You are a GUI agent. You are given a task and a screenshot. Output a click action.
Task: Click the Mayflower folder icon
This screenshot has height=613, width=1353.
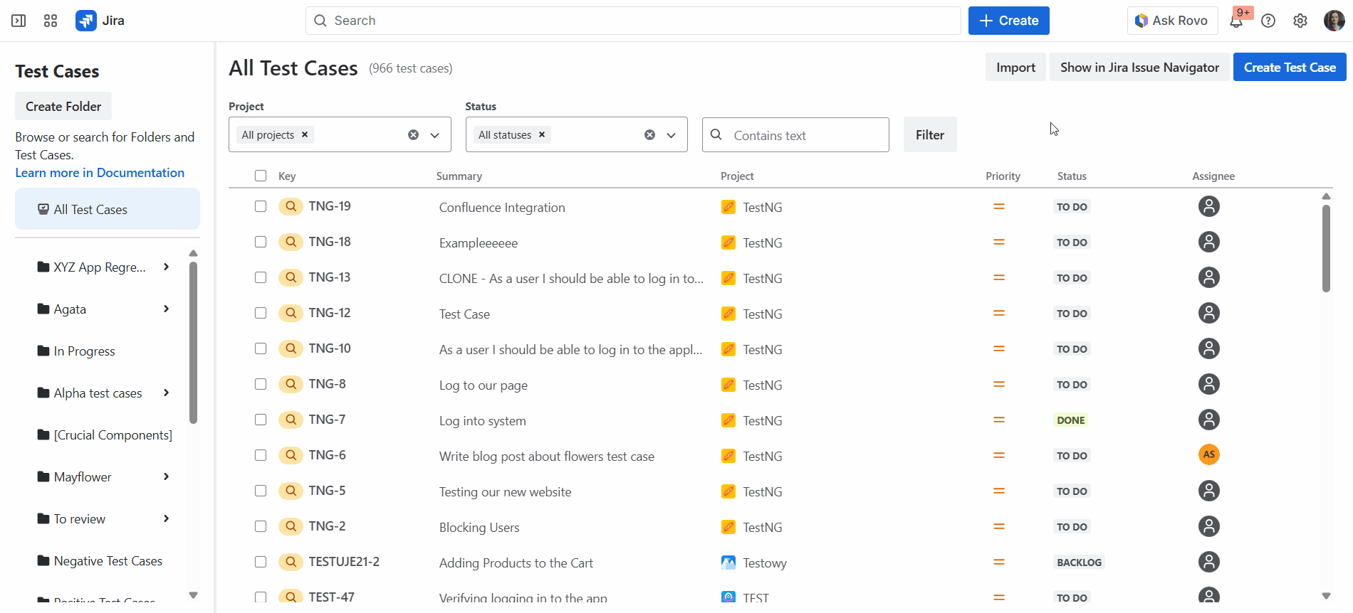coord(43,476)
